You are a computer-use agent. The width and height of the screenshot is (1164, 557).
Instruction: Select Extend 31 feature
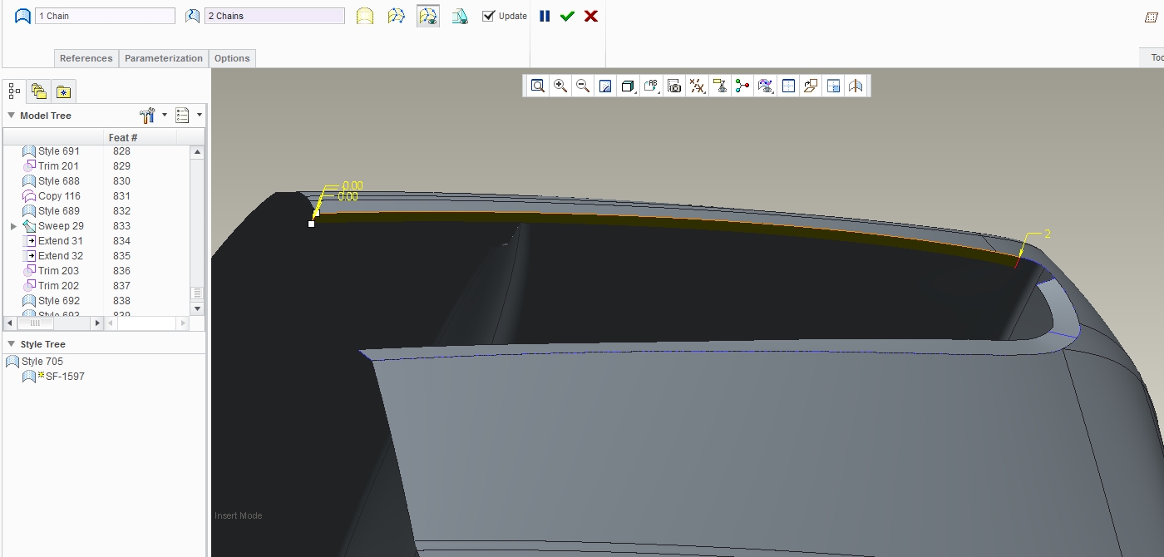click(x=61, y=241)
